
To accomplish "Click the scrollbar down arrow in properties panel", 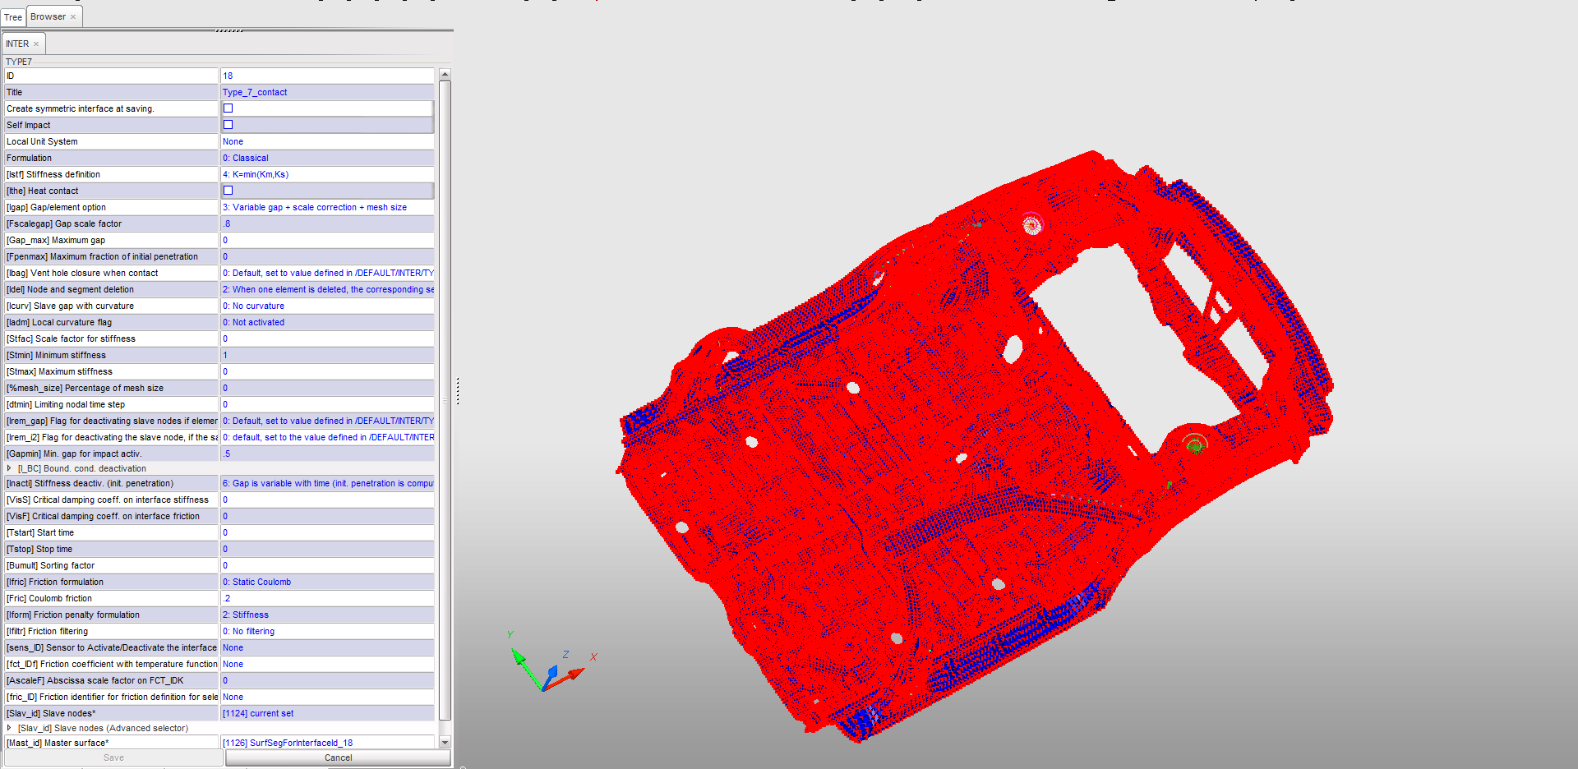I will [445, 742].
